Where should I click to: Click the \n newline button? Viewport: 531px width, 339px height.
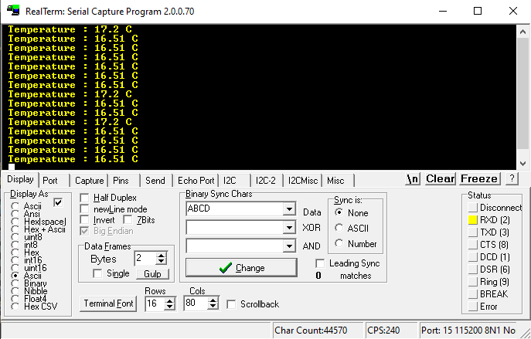coord(413,178)
